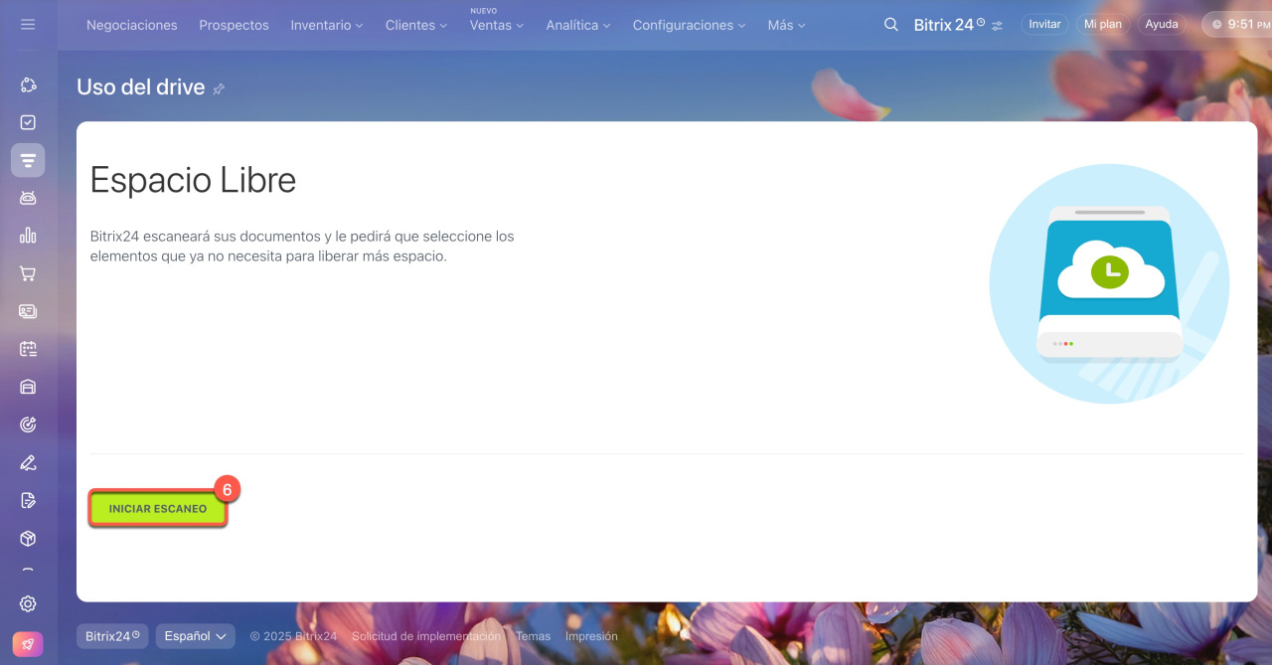The height and width of the screenshot is (665, 1272).
Task: Pin the Uso del drive page
Action: click(219, 88)
